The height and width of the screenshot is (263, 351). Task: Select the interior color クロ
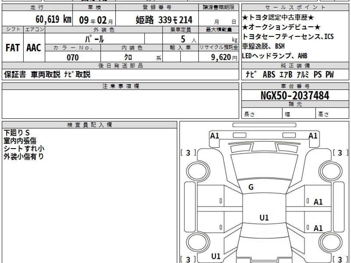128,58
